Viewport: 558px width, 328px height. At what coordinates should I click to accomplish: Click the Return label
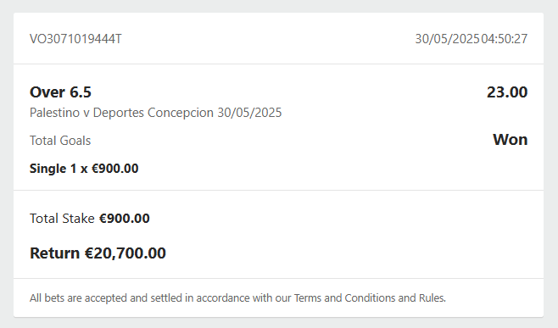54,253
